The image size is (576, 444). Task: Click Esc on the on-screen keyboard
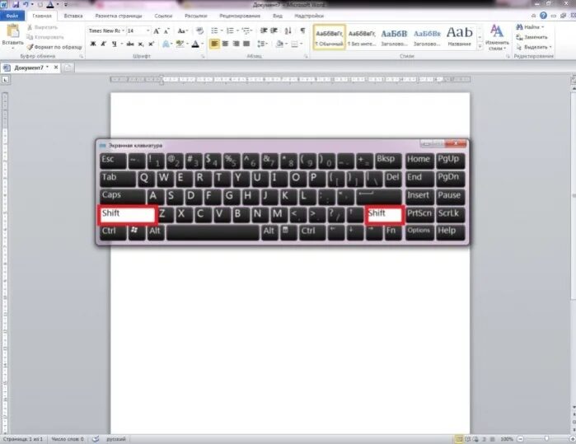[113, 161]
